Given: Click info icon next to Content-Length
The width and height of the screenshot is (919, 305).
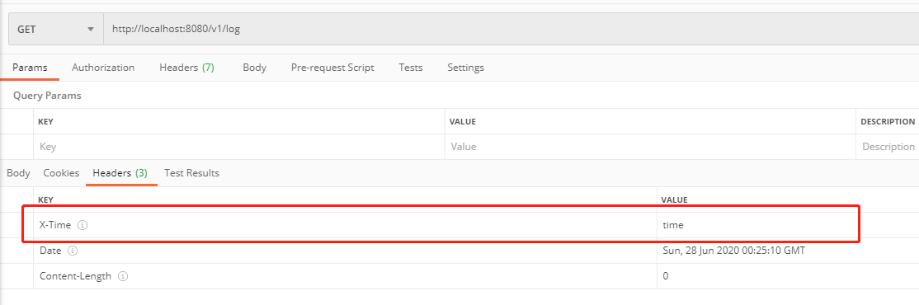Looking at the screenshot, I should [122, 275].
